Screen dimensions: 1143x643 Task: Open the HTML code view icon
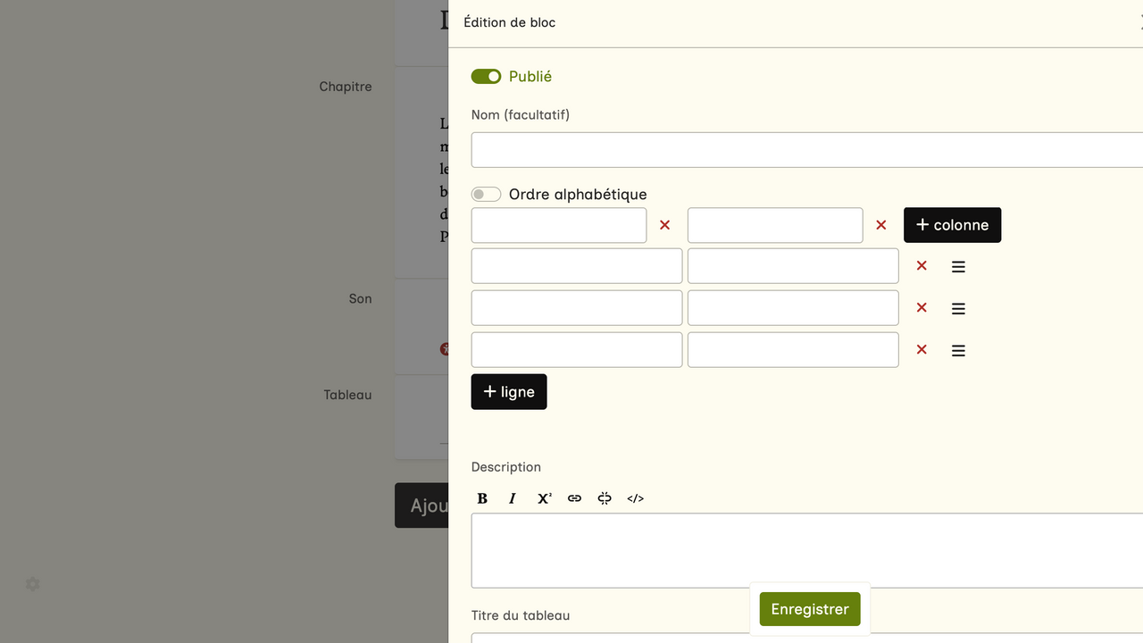tap(635, 498)
